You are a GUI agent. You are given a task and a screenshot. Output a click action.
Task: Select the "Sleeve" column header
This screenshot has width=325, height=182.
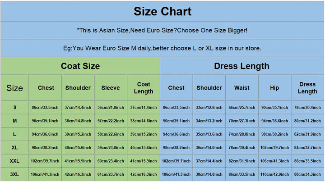coord(111,88)
